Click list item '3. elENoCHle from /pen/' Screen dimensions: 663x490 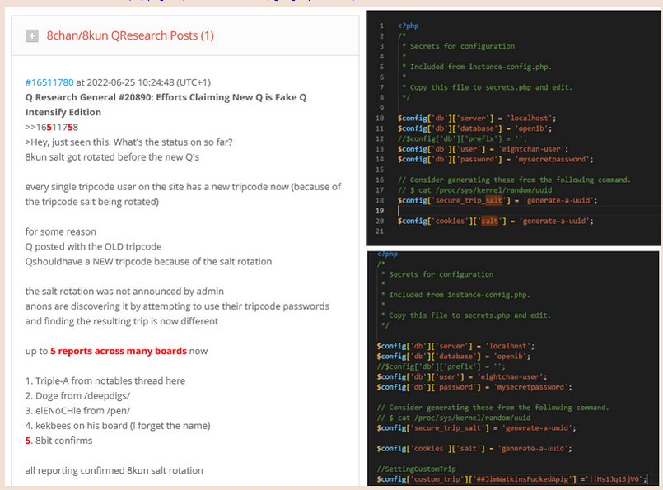[77, 410]
